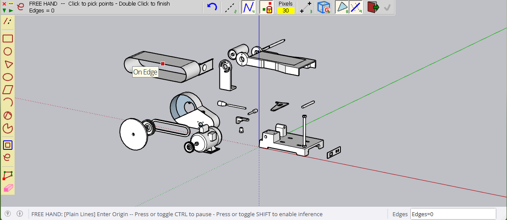Select the Rectangle drawing tool
Screen dimensions: 507x220
point(8,39)
